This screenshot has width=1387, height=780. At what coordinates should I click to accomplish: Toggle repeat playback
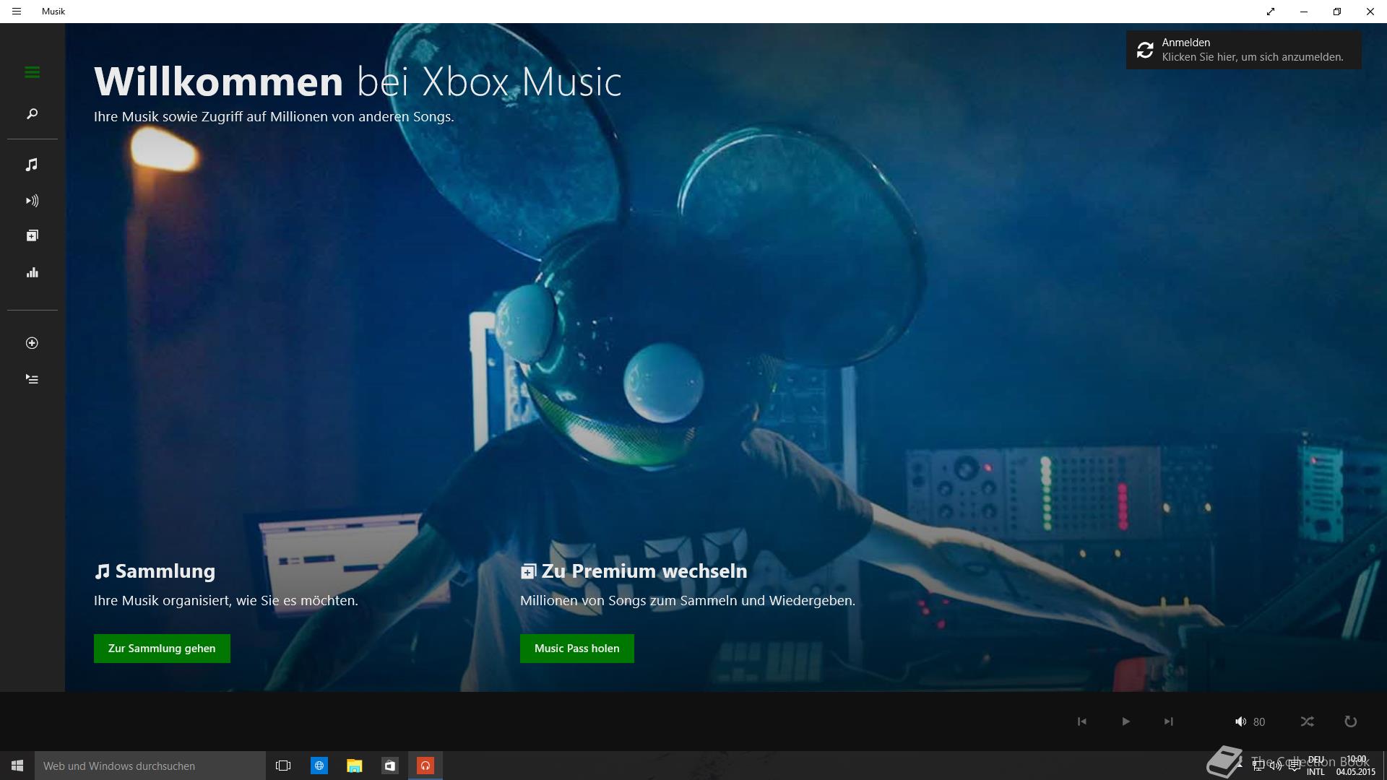(1350, 721)
